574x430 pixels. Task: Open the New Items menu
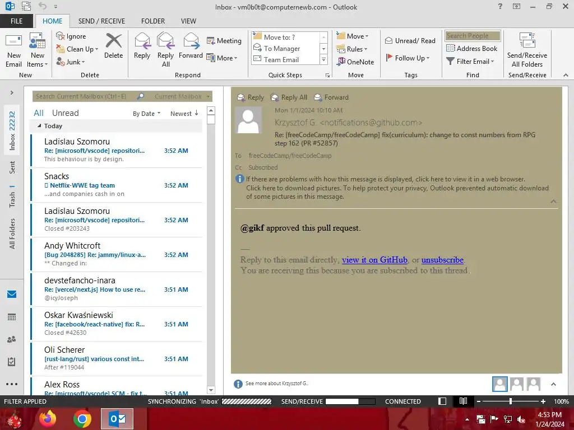click(38, 50)
